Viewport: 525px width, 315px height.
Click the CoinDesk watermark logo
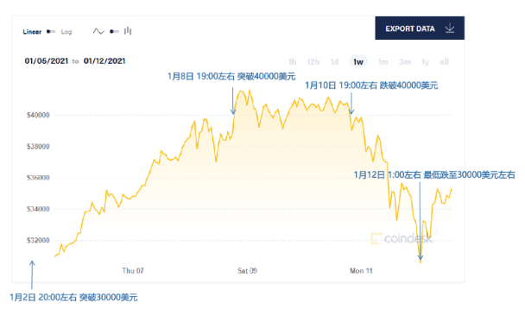click(402, 238)
